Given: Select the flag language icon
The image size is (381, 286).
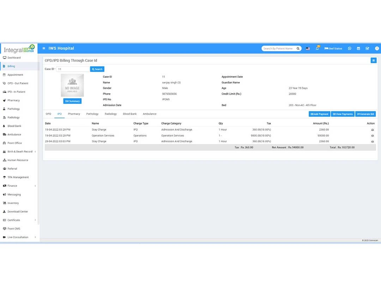Looking at the screenshot, I should click(307, 48).
